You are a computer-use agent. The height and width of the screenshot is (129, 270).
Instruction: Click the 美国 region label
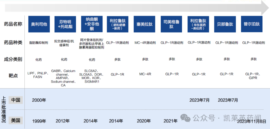pyautogui.click(x=15, y=120)
